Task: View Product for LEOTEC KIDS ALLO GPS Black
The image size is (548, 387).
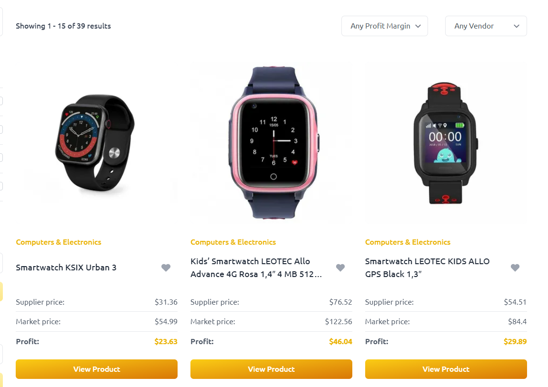Action: pyautogui.click(x=446, y=369)
